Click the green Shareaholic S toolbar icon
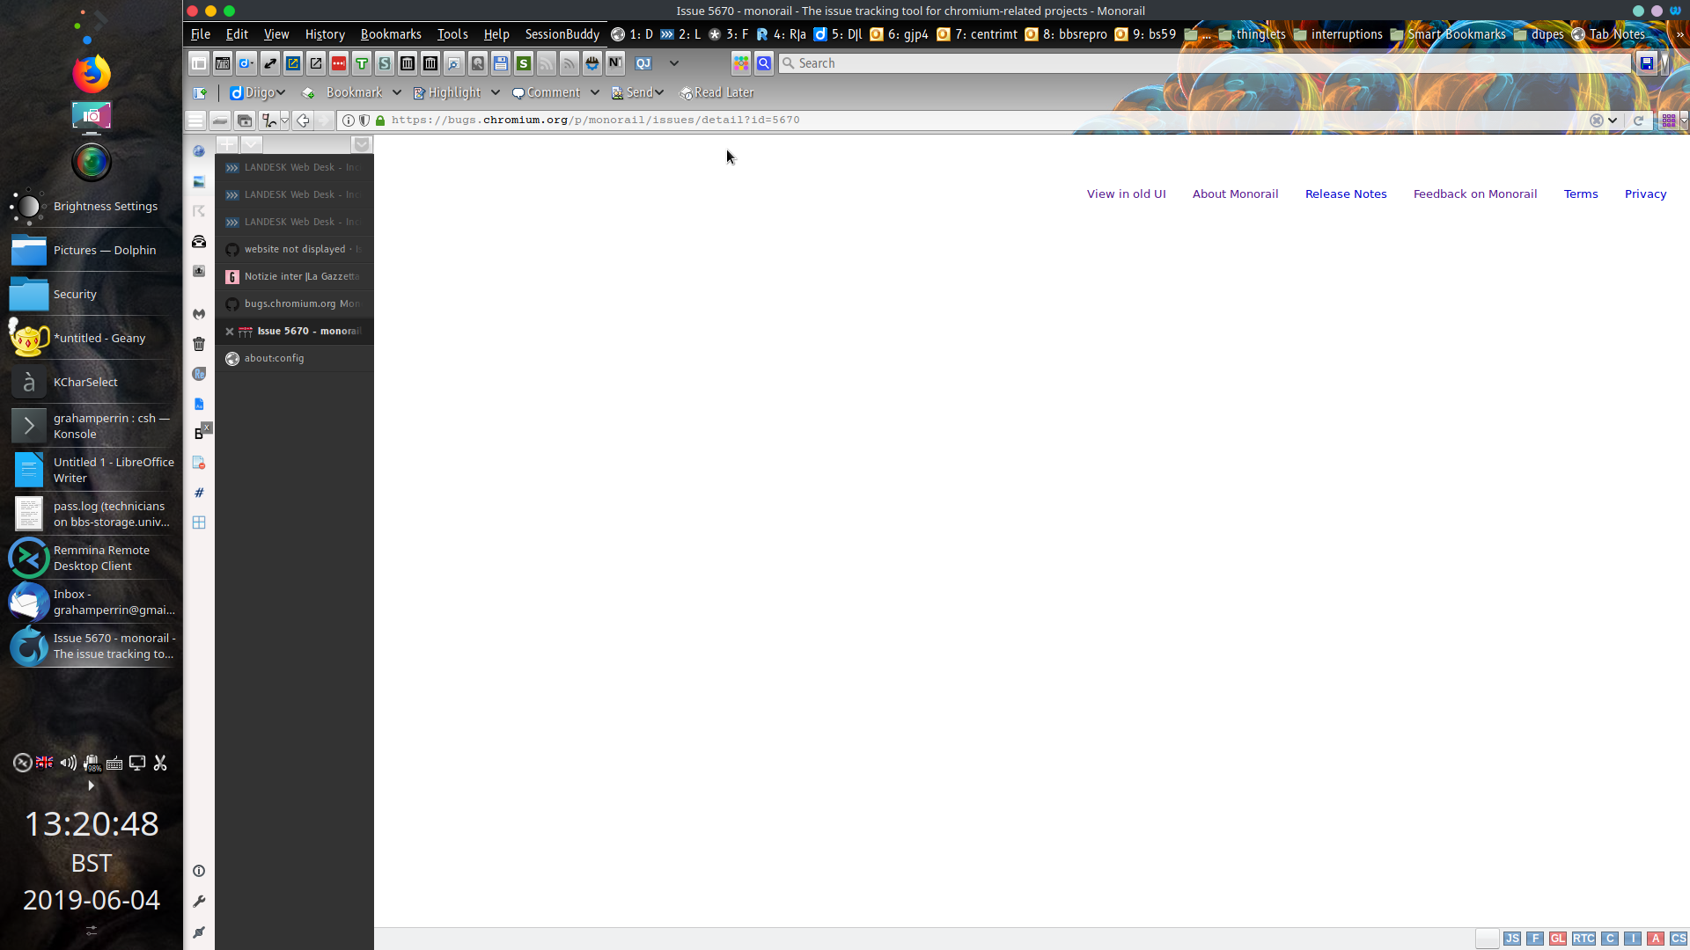 pyautogui.click(x=524, y=63)
